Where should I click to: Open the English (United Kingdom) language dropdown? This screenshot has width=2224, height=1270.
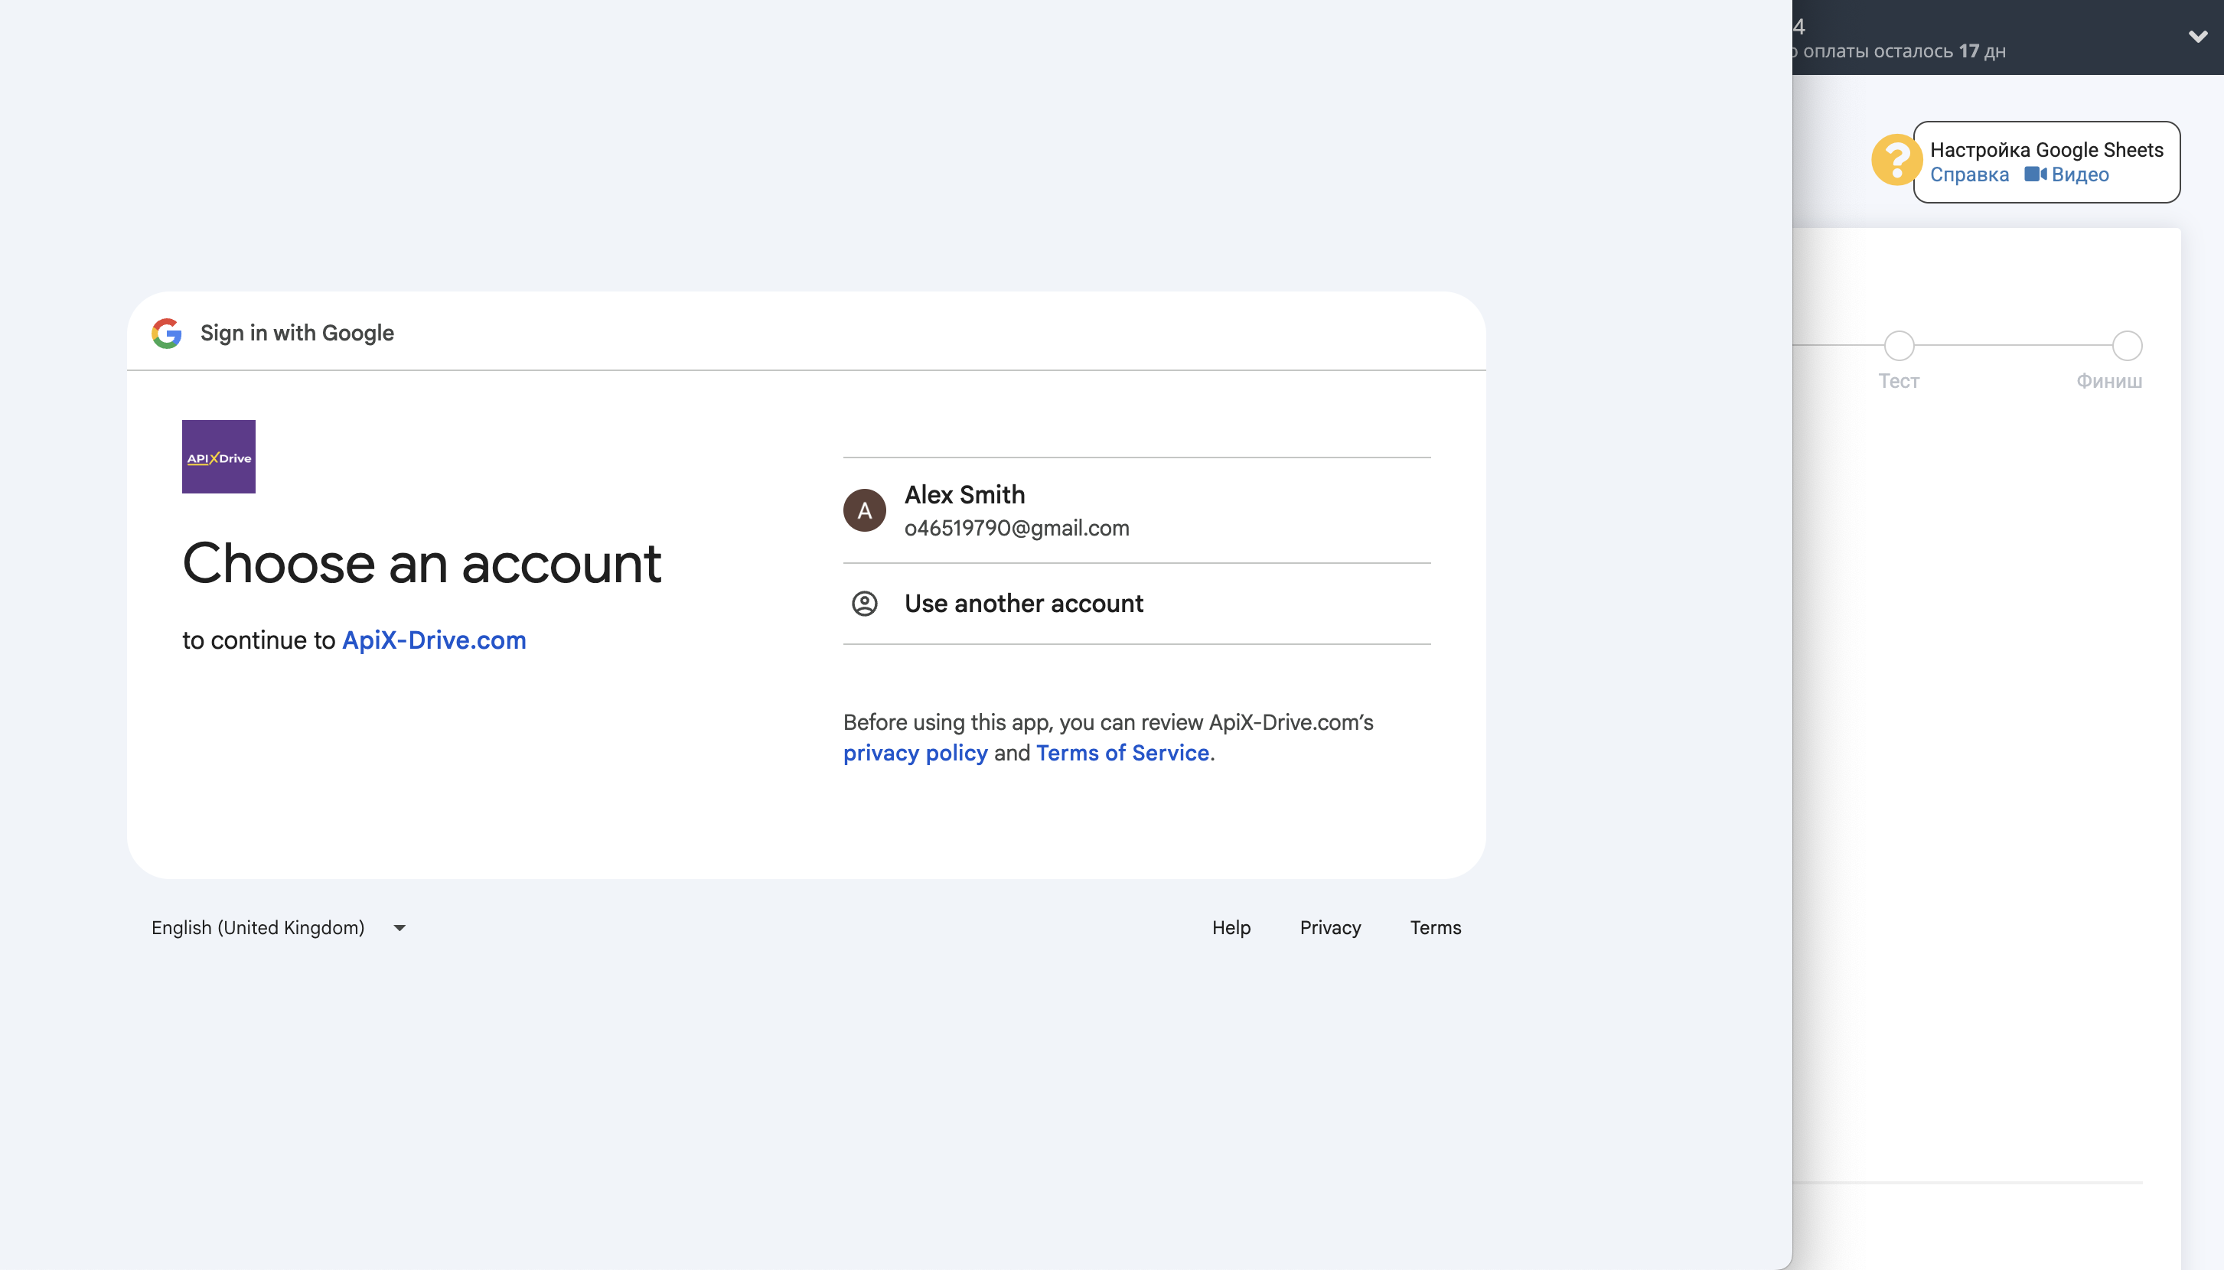click(258, 928)
